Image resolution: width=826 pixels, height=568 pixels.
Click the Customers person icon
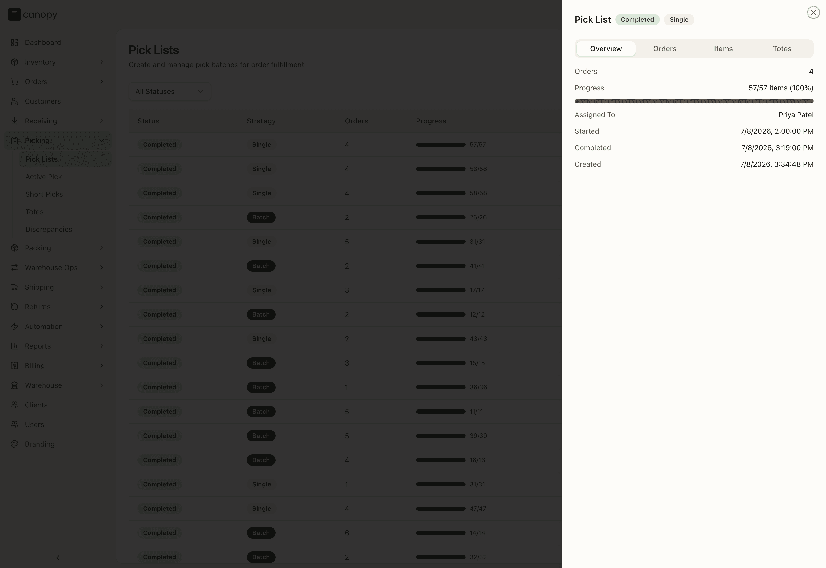[x=14, y=101]
